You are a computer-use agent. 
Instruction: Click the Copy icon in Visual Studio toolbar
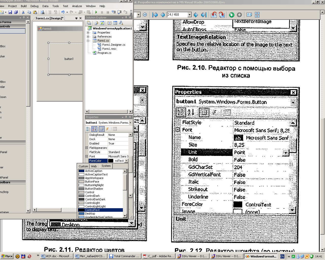coord(29,12)
